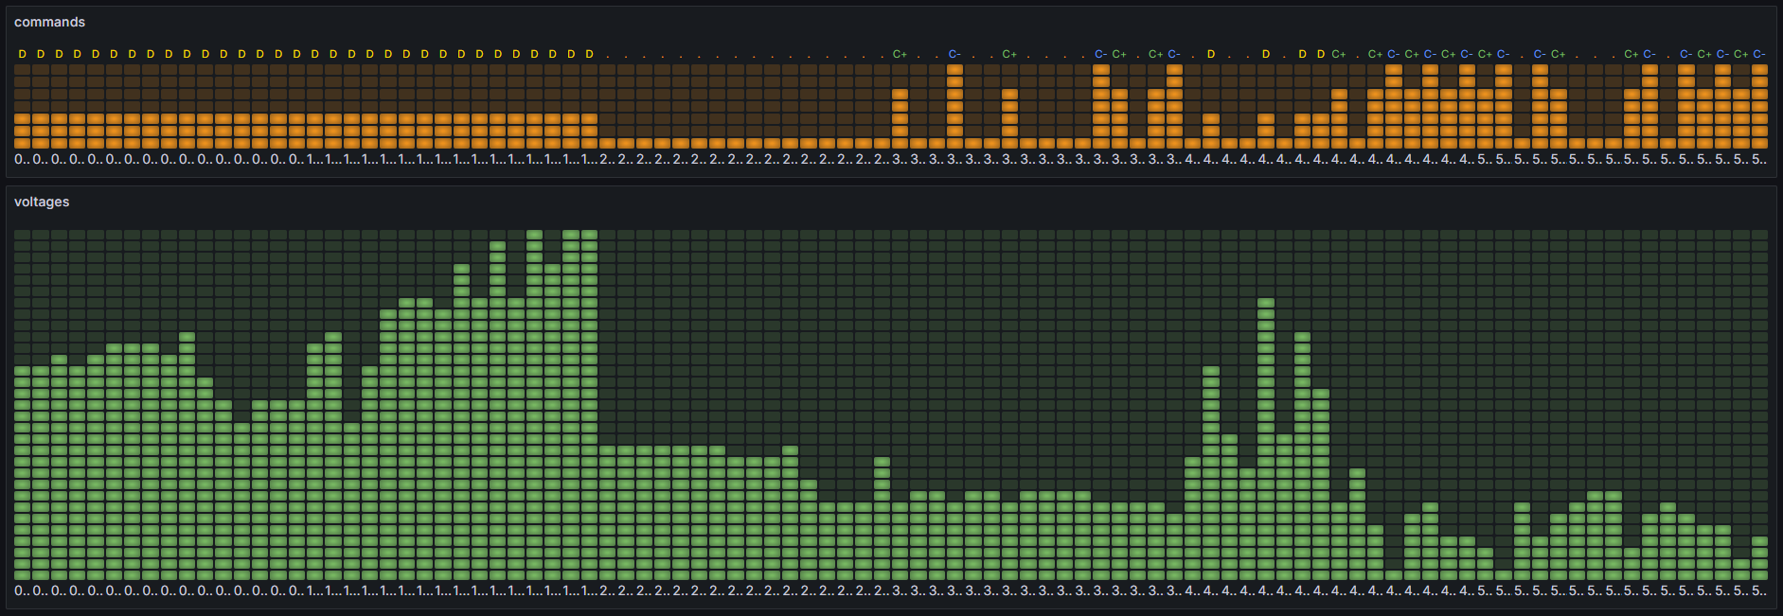Open the commands panel title menu
Viewport: 1783px width, 616px height.
point(49,22)
